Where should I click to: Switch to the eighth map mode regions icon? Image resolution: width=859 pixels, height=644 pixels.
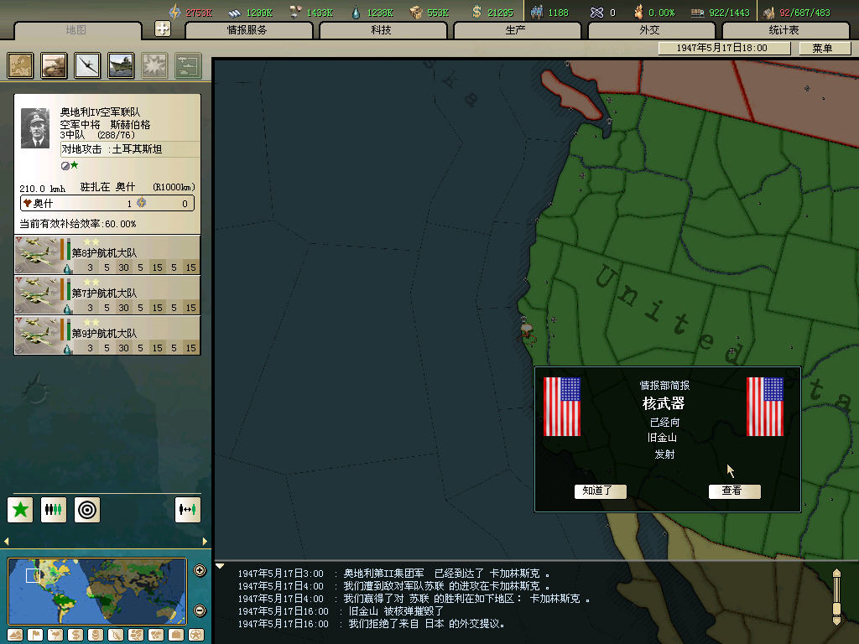coord(156,636)
